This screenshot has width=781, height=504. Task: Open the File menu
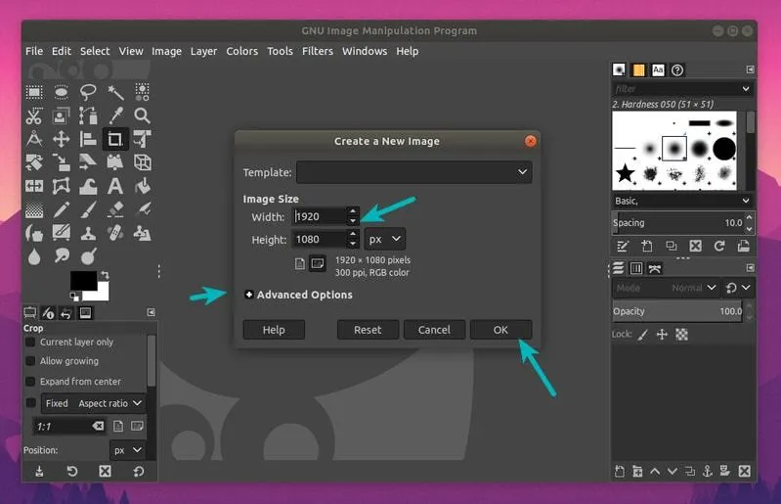(34, 51)
